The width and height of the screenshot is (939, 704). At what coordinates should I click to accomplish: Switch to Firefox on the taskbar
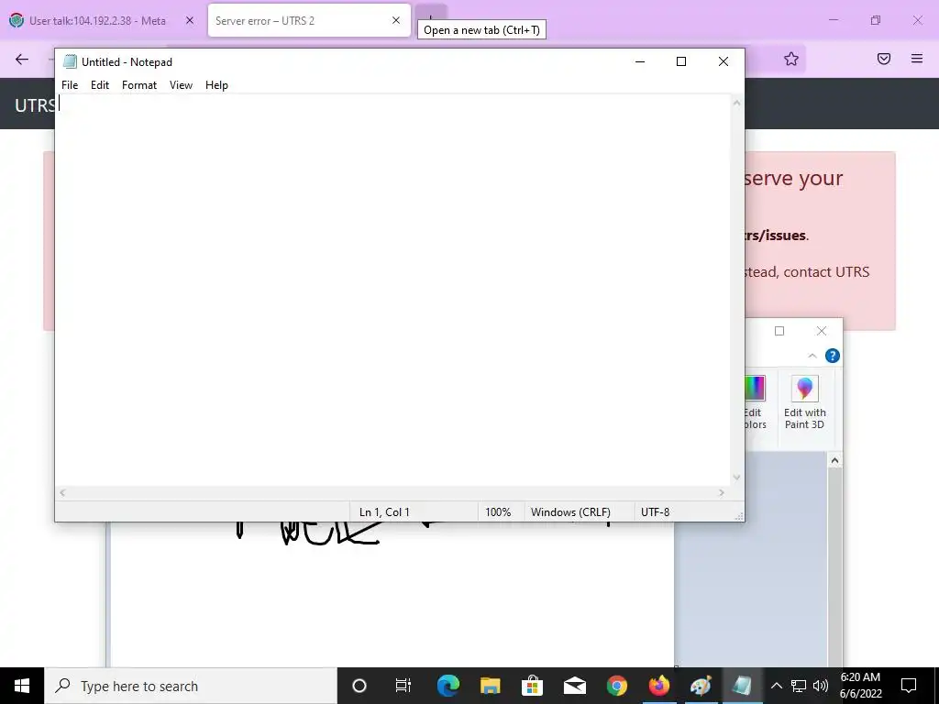click(658, 686)
